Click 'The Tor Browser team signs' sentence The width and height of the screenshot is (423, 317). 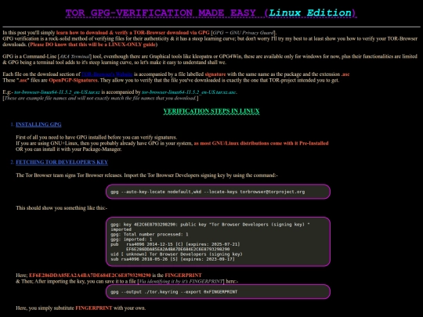[x=146, y=175]
